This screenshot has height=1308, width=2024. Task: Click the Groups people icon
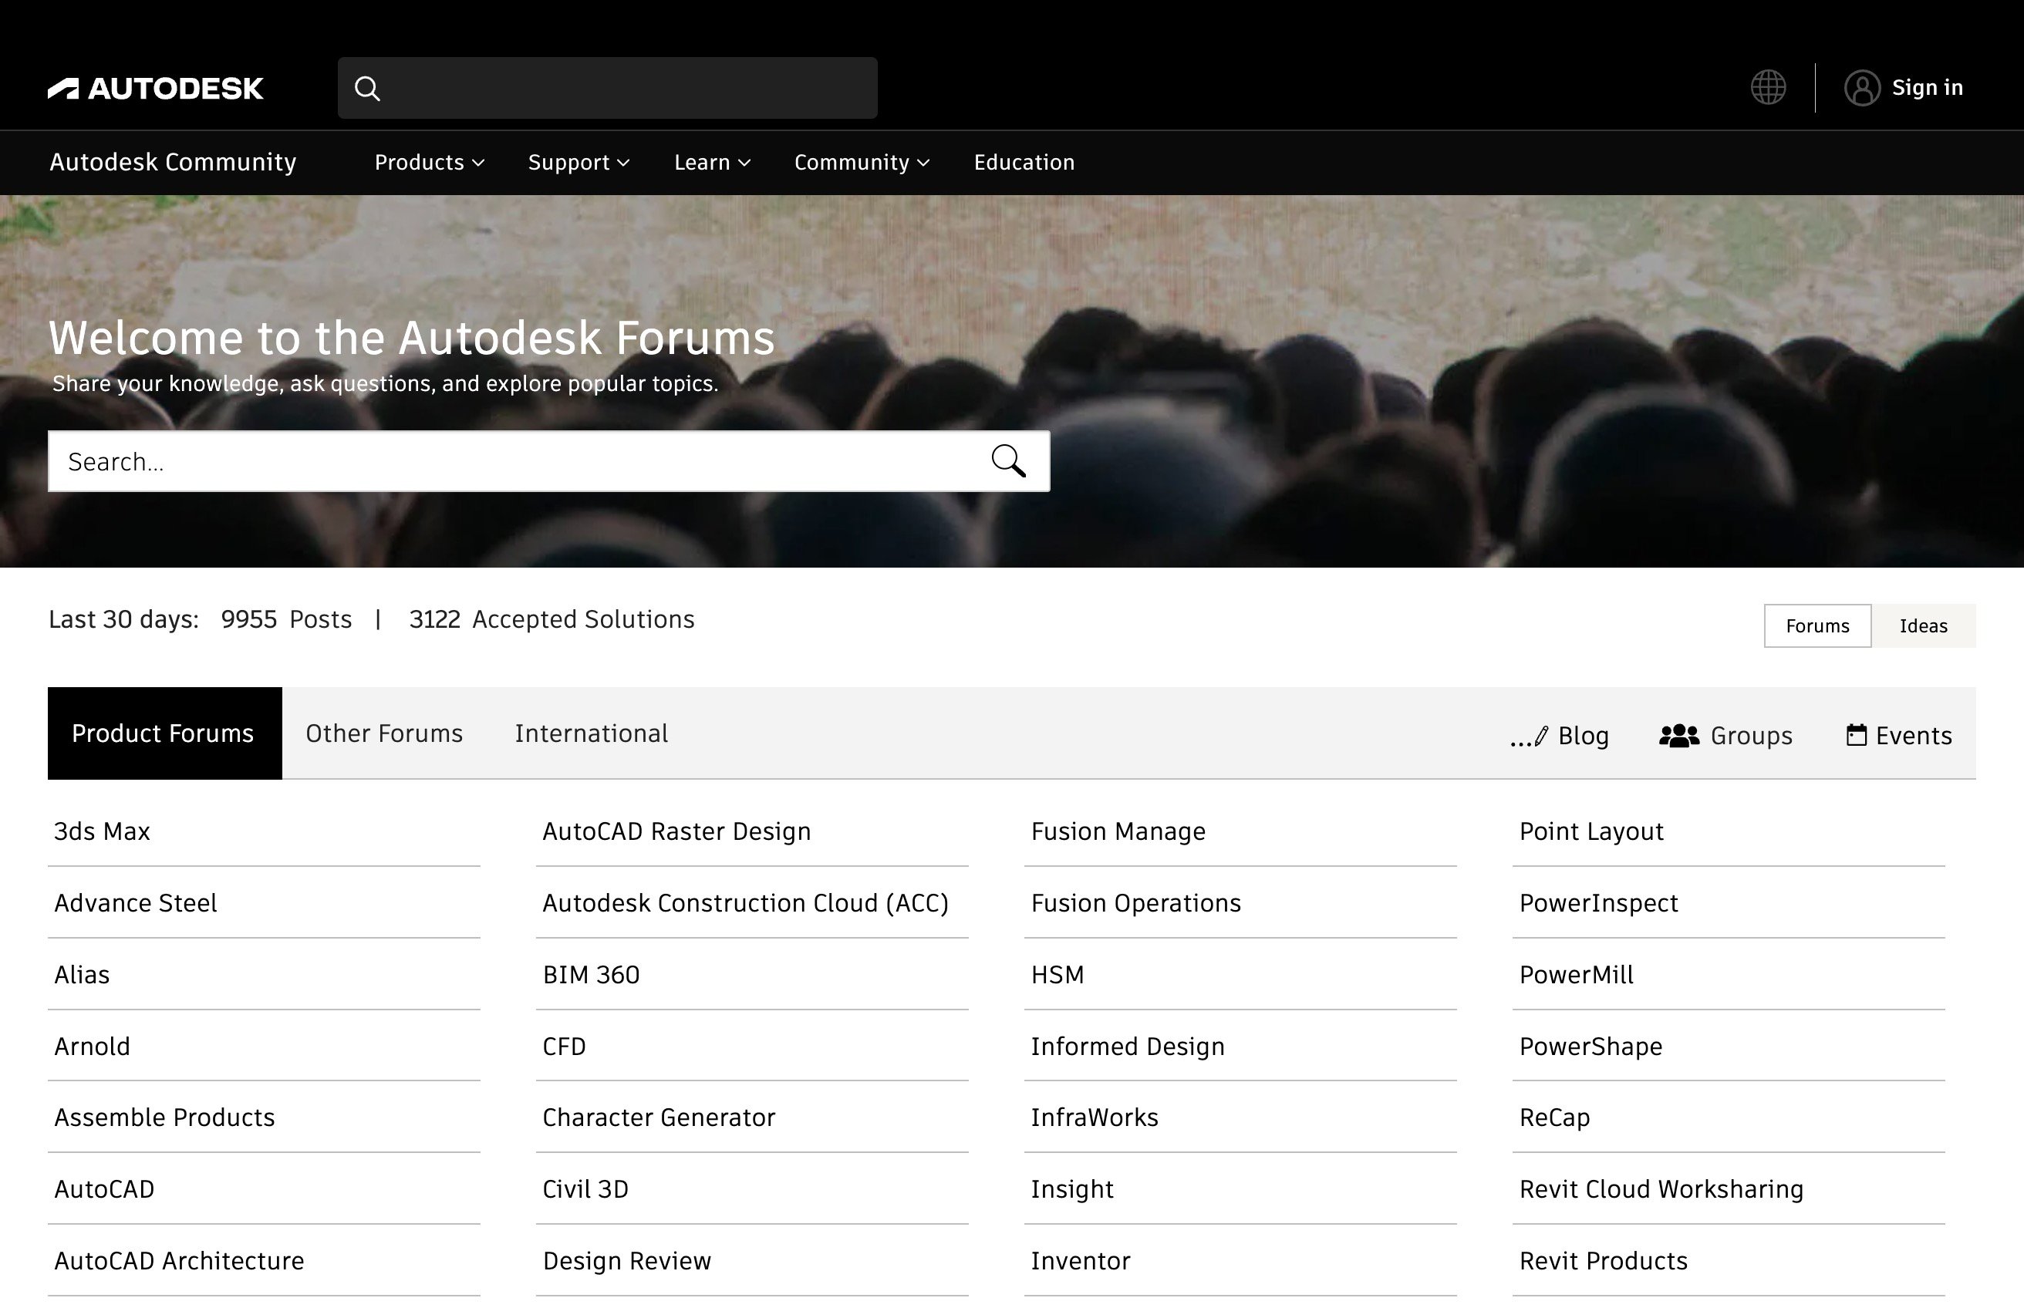(1678, 736)
